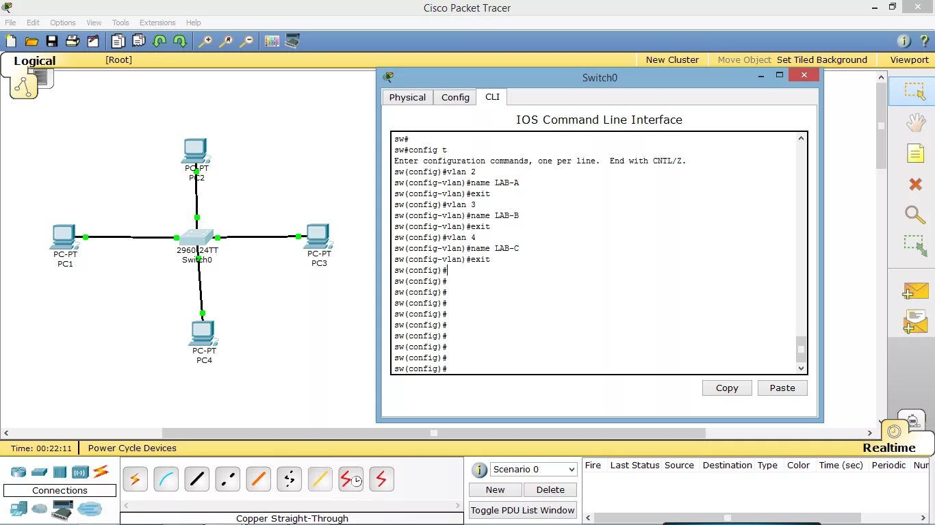The width and height of the screenshot is (935, 525).
Task: Open the Scenario 0 dropdown
Action: coord(534,469)
